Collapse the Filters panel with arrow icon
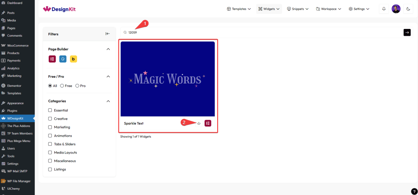The height and width of the screenshot is (195, 418). point(108,34)
